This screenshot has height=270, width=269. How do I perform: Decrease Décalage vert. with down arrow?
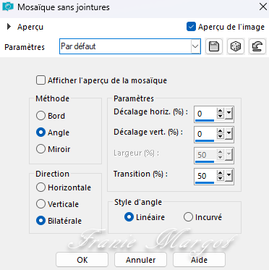pyautogui.click(x=221, y=136)
